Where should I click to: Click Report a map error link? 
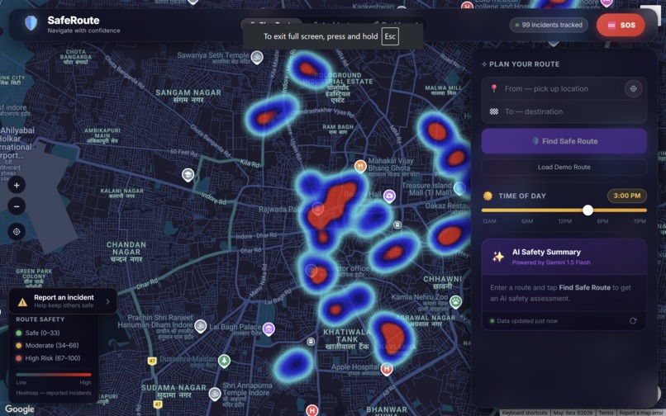point(640,413)
